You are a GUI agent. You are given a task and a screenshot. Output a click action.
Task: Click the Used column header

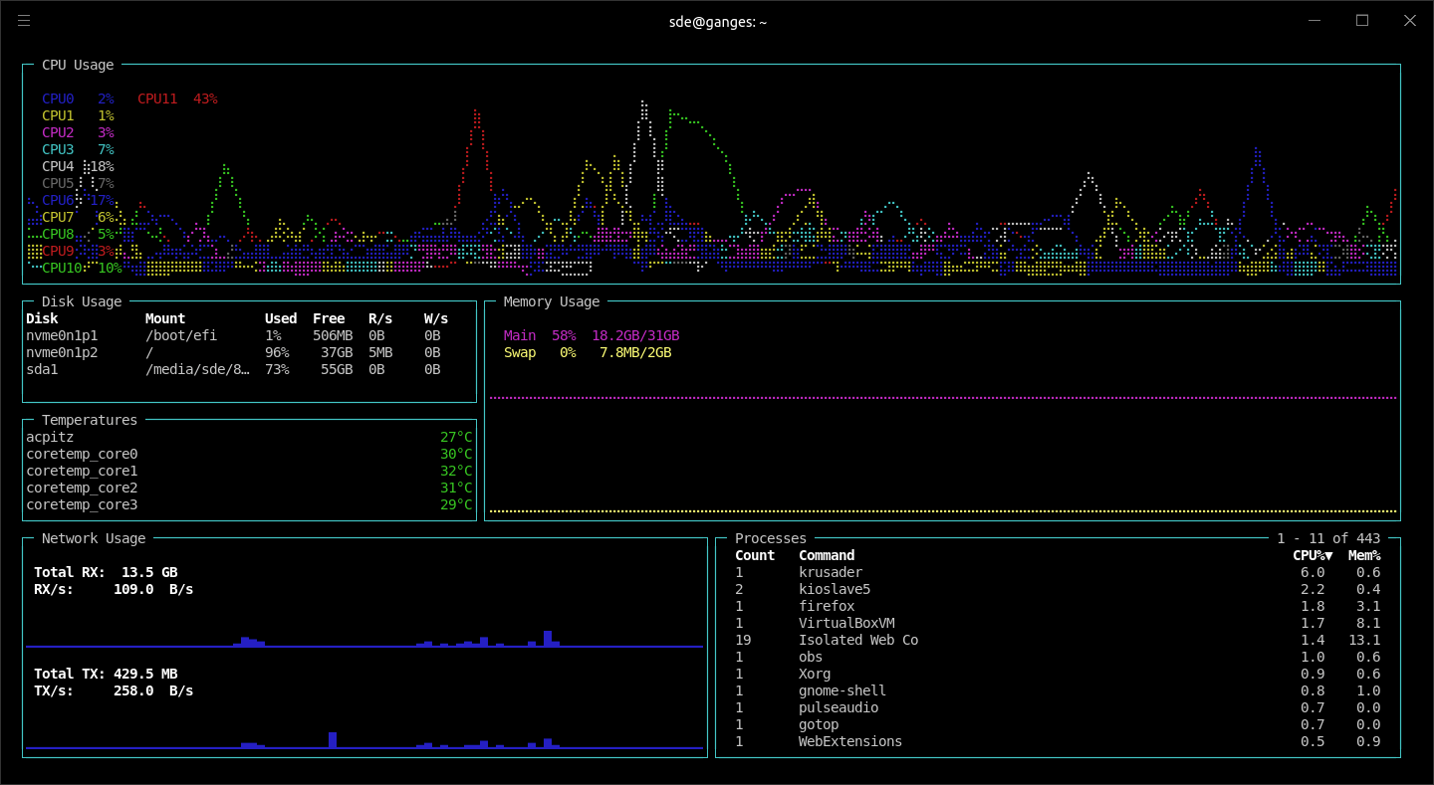coord(281,318)
